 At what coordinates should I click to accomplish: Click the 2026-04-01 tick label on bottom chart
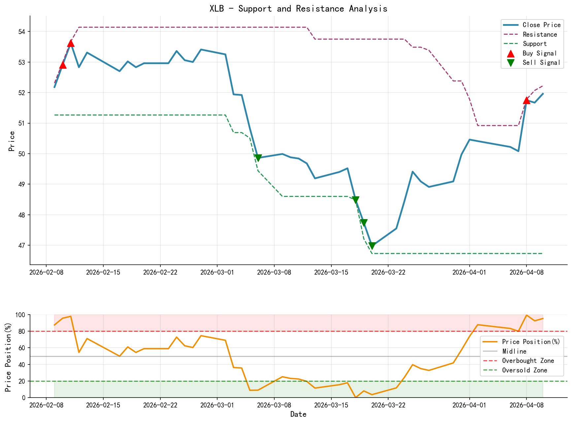(469, 405)
